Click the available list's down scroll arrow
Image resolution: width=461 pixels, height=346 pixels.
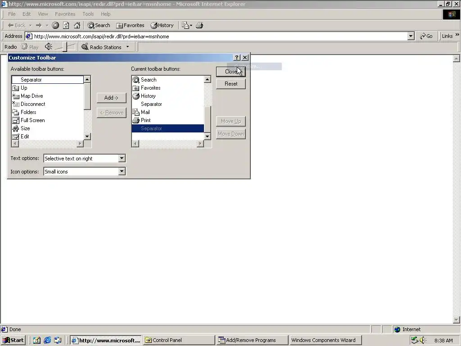point(87,137)
